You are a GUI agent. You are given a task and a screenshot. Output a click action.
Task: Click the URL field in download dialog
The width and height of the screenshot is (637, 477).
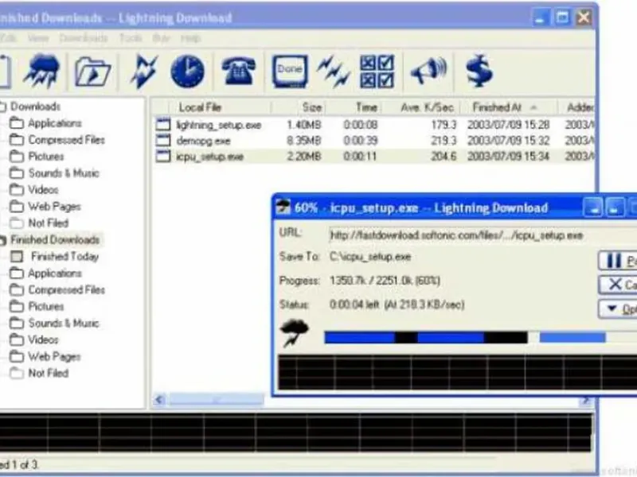tap(483, 235)
